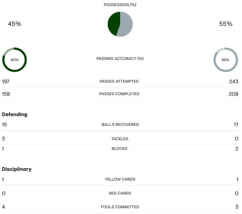The image size is (242, 214).
Task: Select the YELLOW CARDS label
Action: (120, 179)
